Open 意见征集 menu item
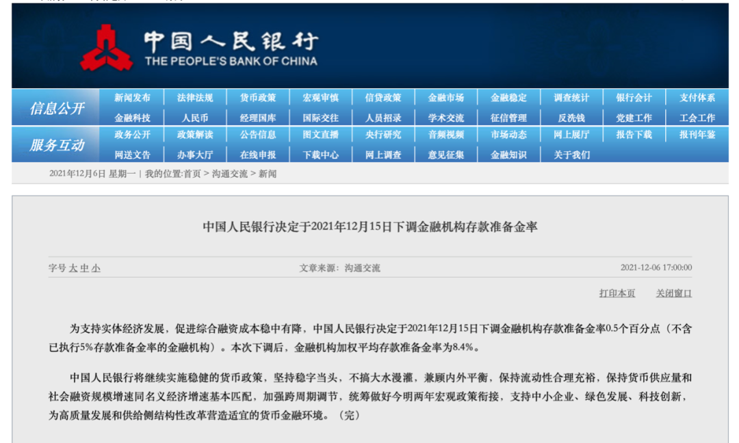 click(446, 155)
